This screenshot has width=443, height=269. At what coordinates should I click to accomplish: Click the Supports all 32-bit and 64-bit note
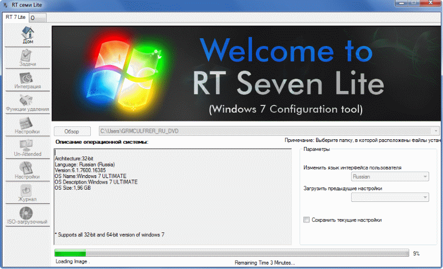click(110, 235)
